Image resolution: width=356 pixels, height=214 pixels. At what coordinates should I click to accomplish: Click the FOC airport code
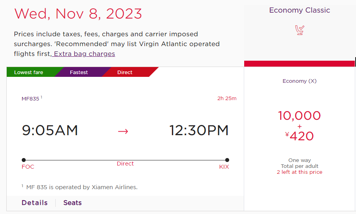pyautogui.click(x=28, y=167)
